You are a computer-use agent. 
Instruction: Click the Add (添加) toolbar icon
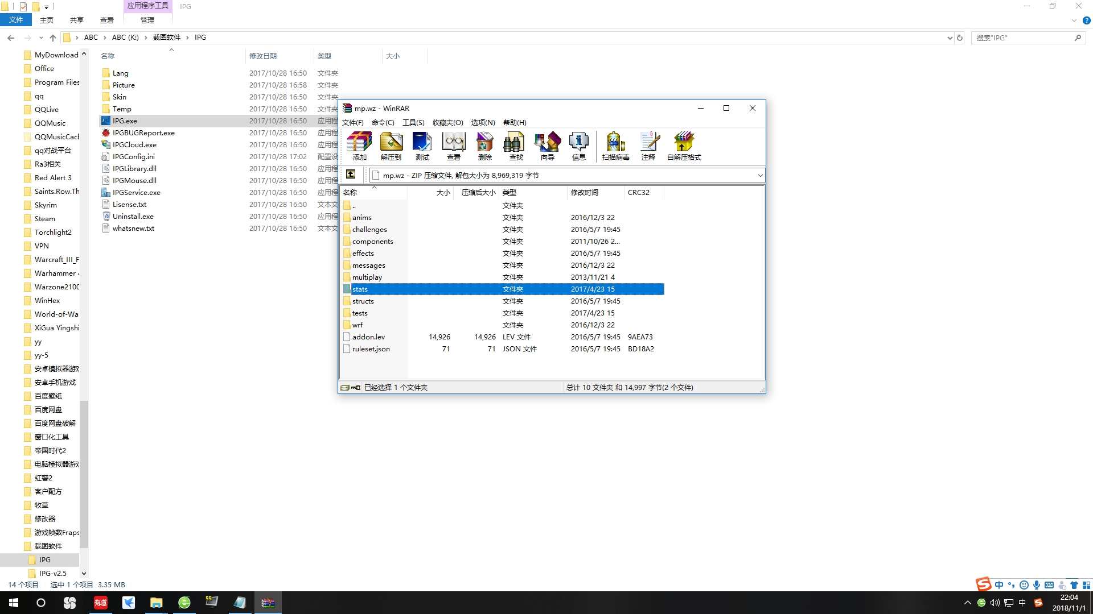359,146
